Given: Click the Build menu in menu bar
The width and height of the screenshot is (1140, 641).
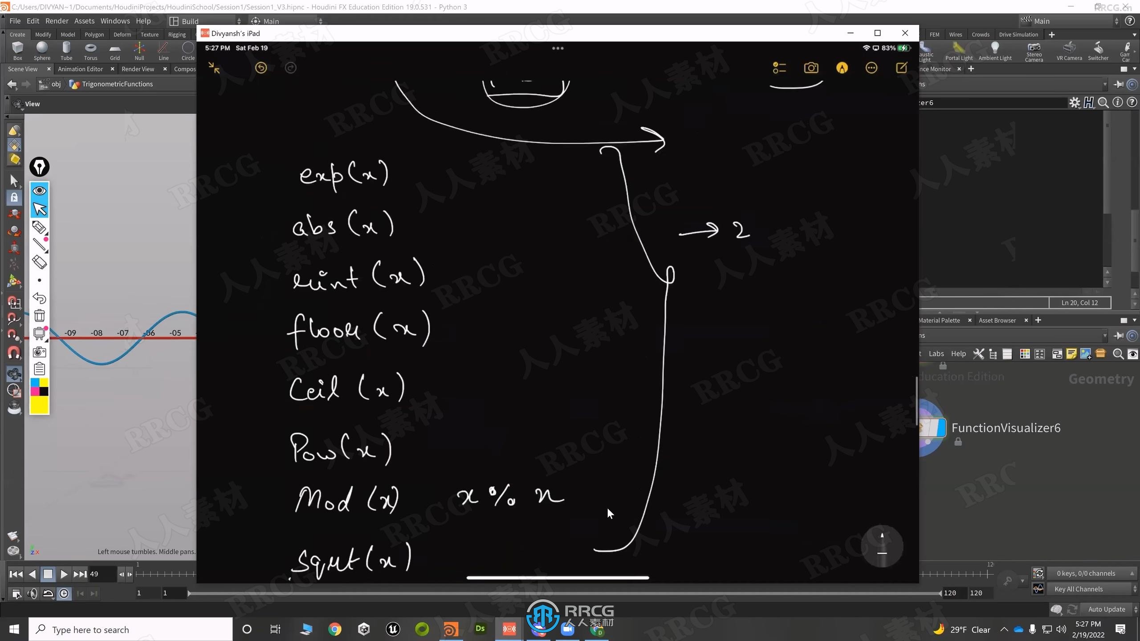Looking at the screenshot, I should click(x=190, y=20).
